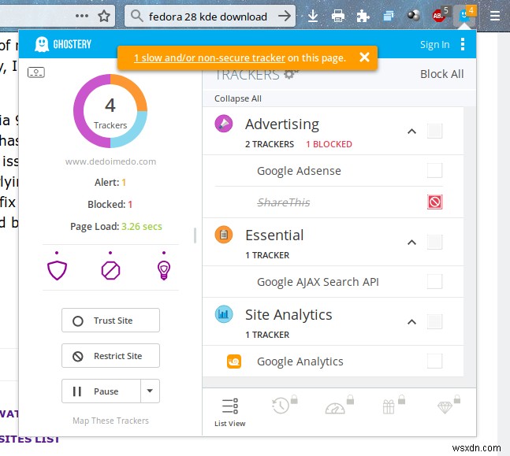The height and width of the screenshot is (456, 510).
Task: Click Block All trackers
Action: pos(441,74)
